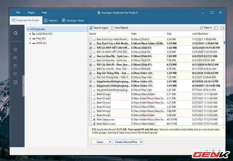Click the magnifier icon of Search Again
This screenshot has height=161, width=233.
point(91,28)
